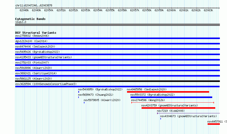Open esv2744596 (Wong2012b) variant label
Viewport: 227px width, 134px height.
coord(148,100)
